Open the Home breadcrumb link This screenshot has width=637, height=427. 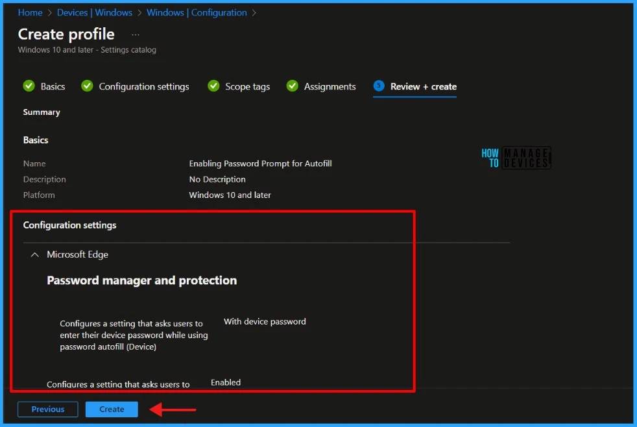[x=30, y=12]
